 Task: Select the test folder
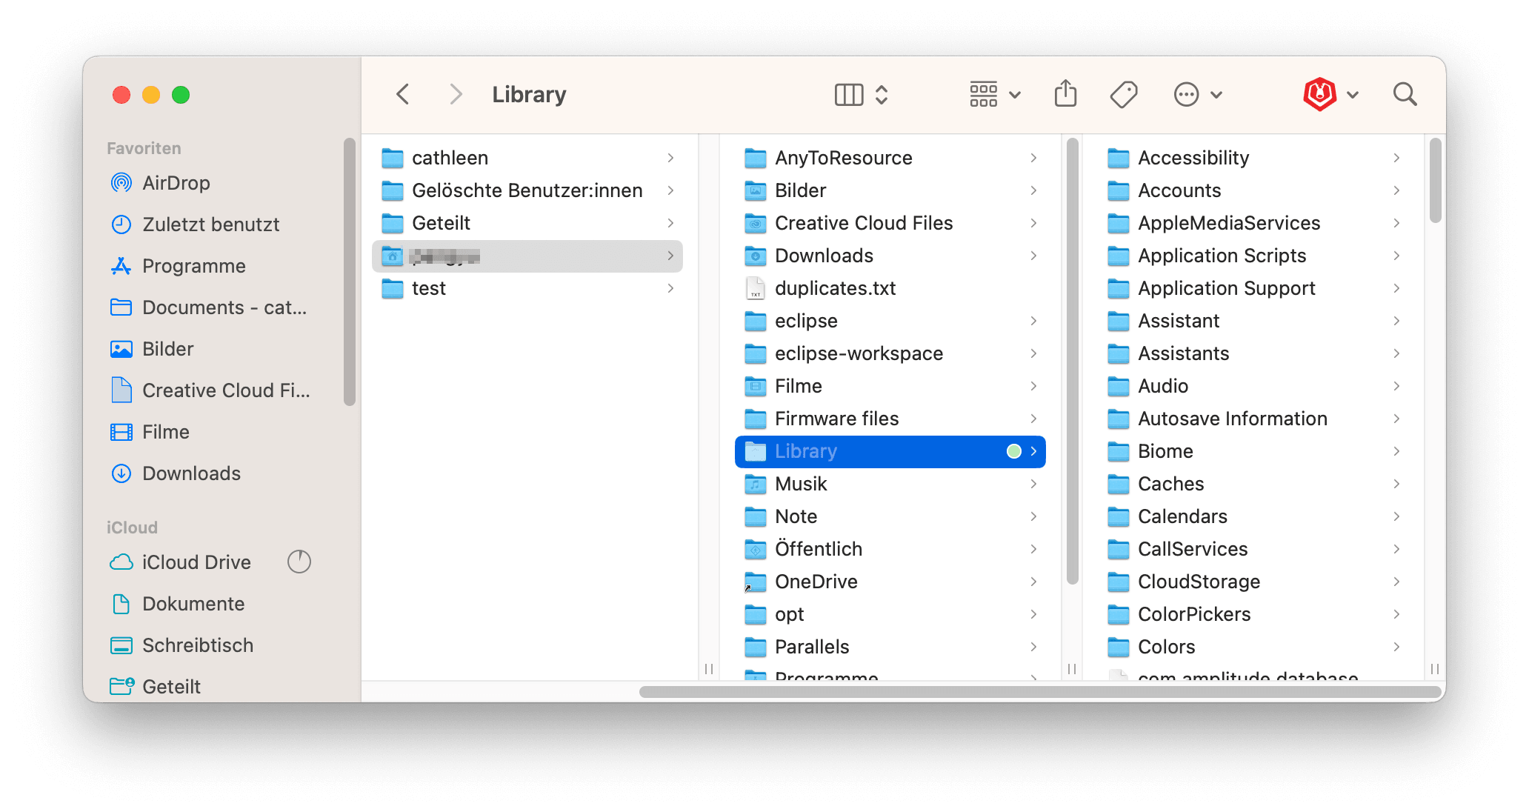click(527, 288)
